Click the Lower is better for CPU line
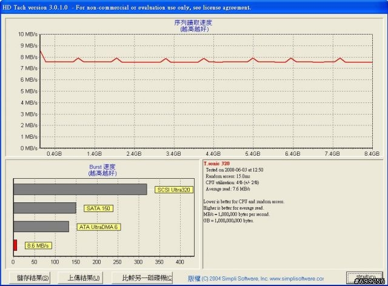 (244, 202)
